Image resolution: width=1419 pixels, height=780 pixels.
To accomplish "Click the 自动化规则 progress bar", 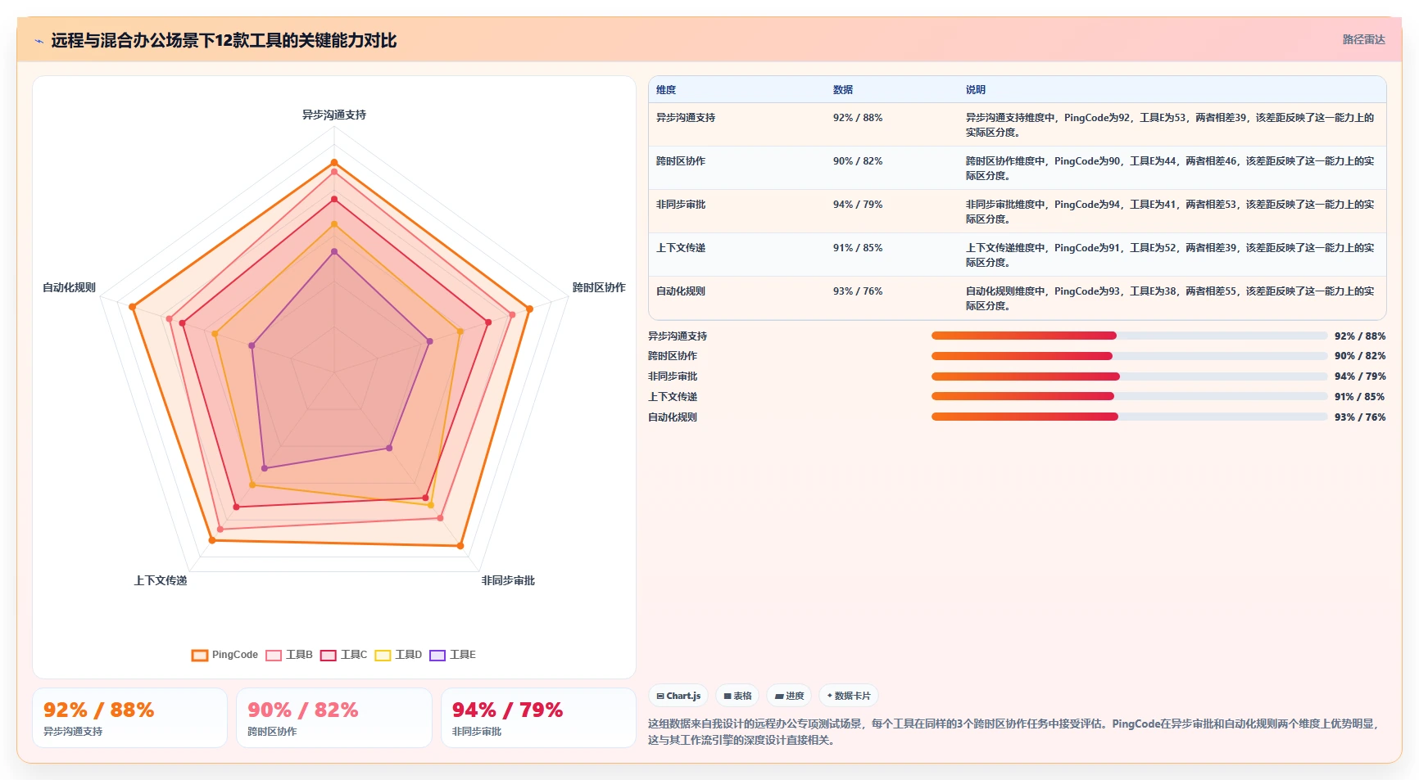I will coord(1129,417).
